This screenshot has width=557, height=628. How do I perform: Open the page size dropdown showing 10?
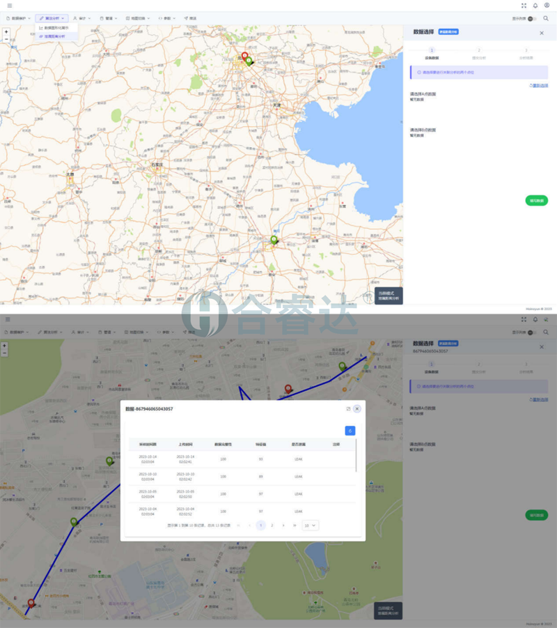310,526
